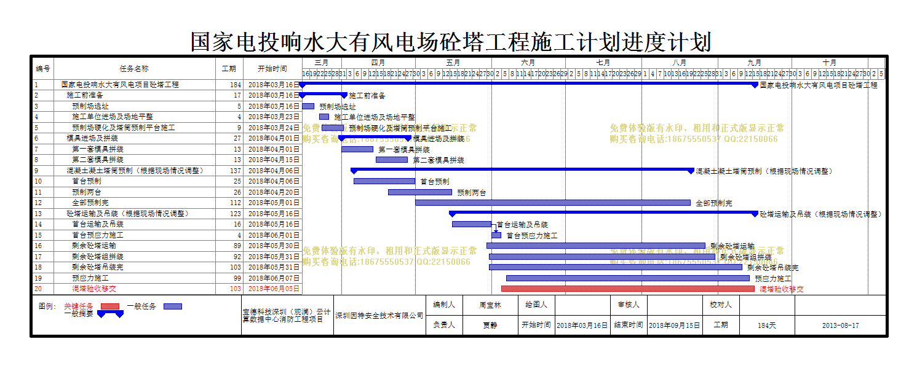Click the 审核人 label cell
This screenshot has width=917, height=366.
[629, 305]
